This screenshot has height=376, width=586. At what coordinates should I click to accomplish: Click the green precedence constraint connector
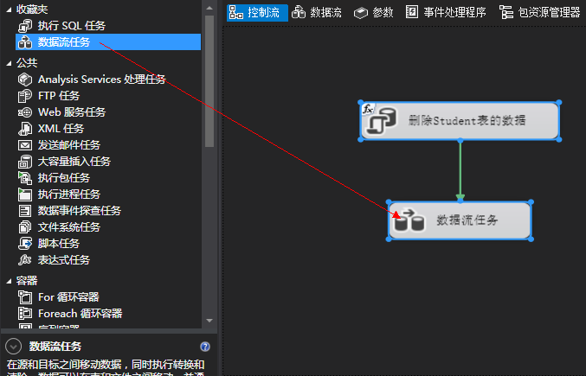click(460, 171)
